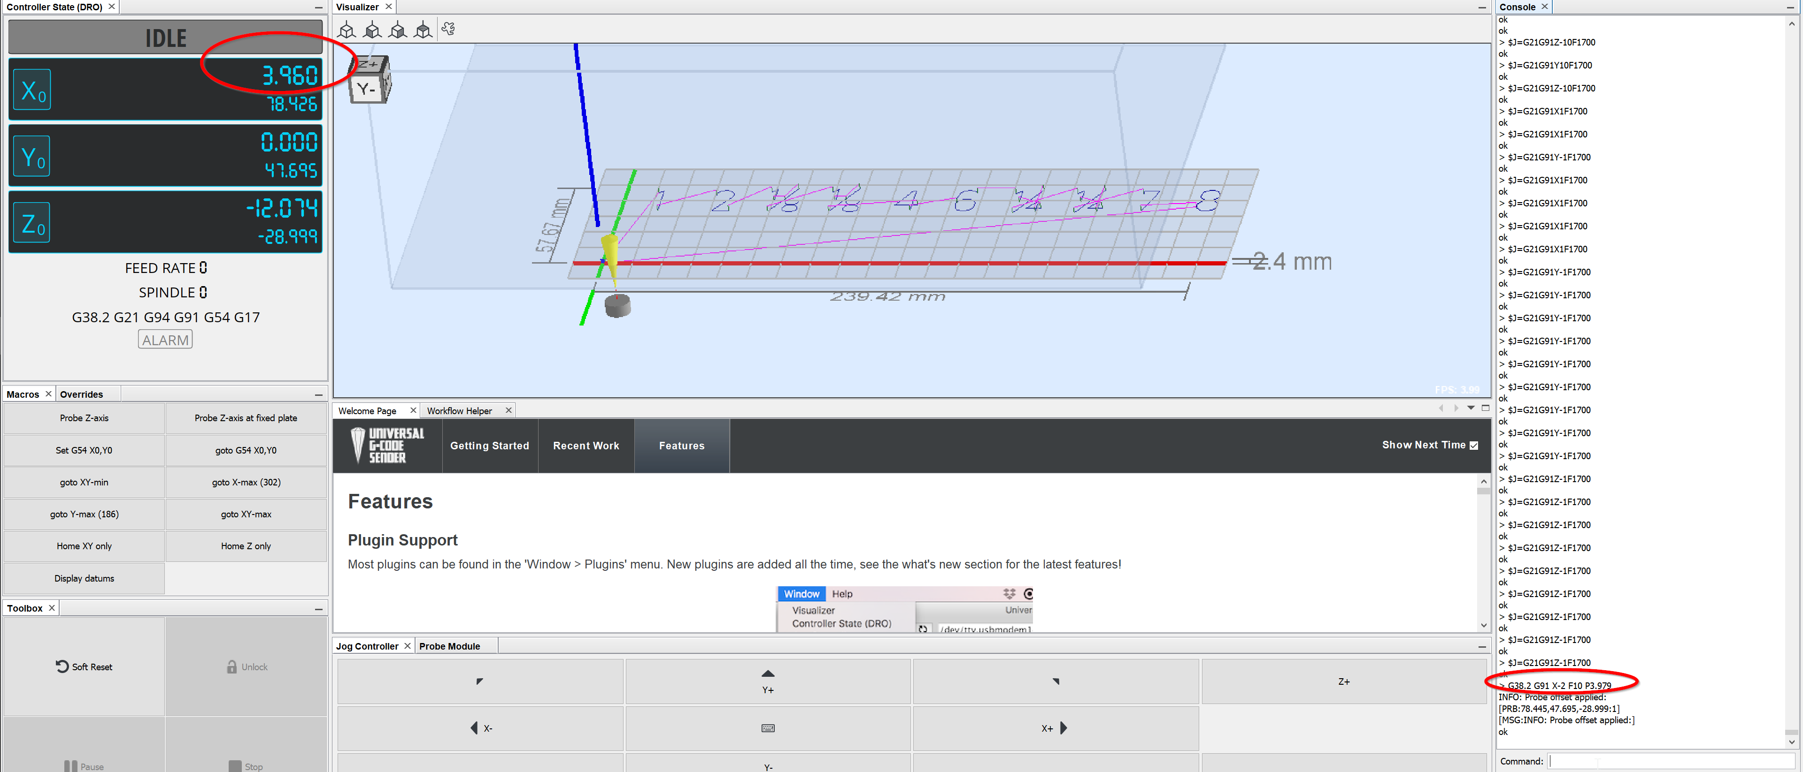Switch to the Recent Work tab
The width and height of the screenshot is (1803, 772).
(x=586, y=446)
